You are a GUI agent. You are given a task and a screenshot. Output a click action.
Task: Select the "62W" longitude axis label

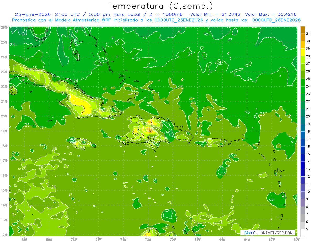[x=272, y=239]
